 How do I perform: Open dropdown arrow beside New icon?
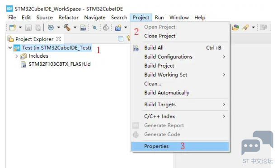[x=20, y=27]
